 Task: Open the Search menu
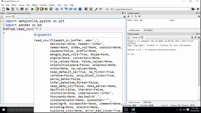(x=14, y=5)
